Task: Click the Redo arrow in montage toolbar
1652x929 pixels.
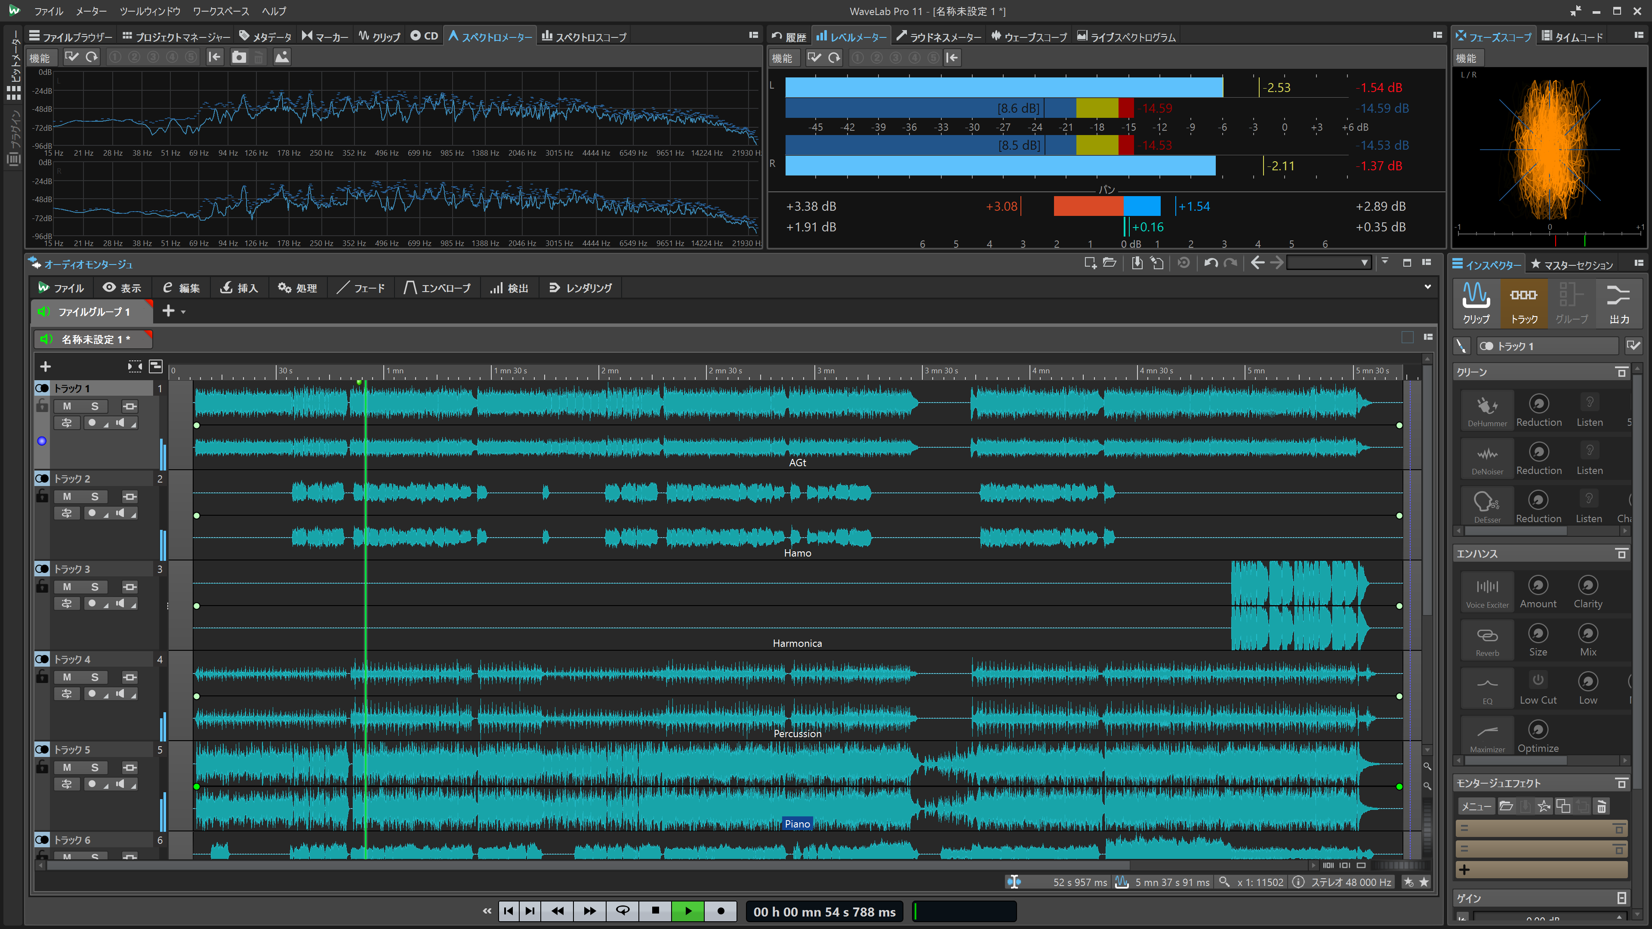Action: (1230, 263)
